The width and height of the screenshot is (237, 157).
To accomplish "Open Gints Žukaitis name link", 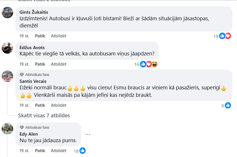I will (x=34, y=12).
